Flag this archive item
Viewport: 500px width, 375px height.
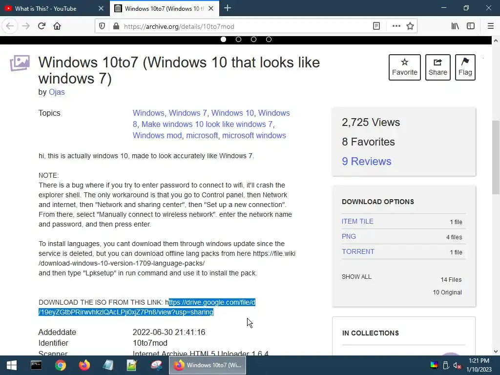[x=465, y=67]
